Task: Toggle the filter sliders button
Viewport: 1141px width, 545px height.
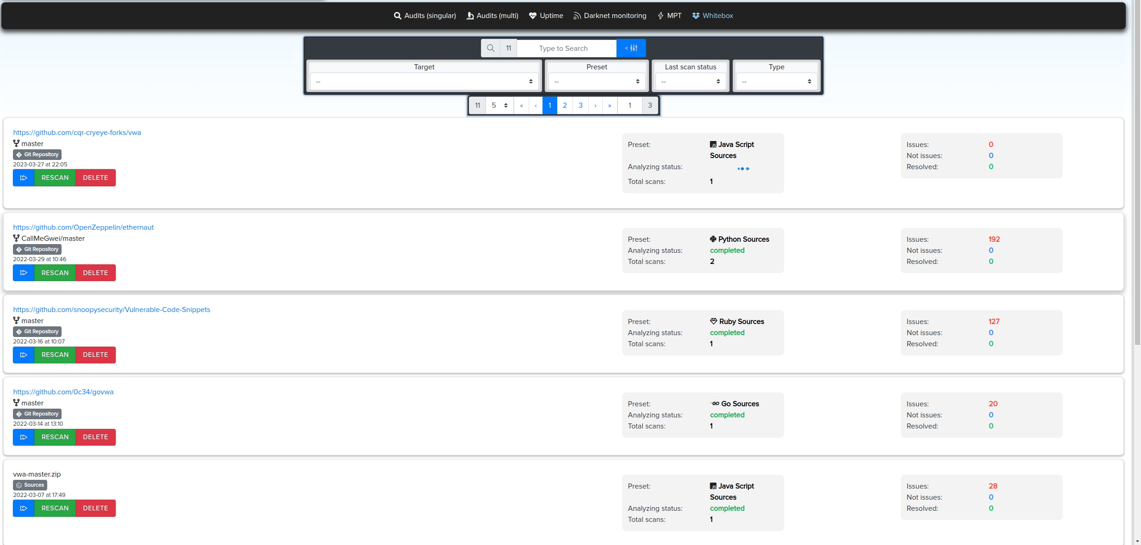Action: click(631, 48)
